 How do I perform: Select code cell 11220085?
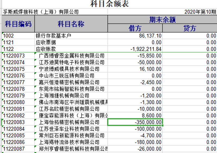[18, 136]
